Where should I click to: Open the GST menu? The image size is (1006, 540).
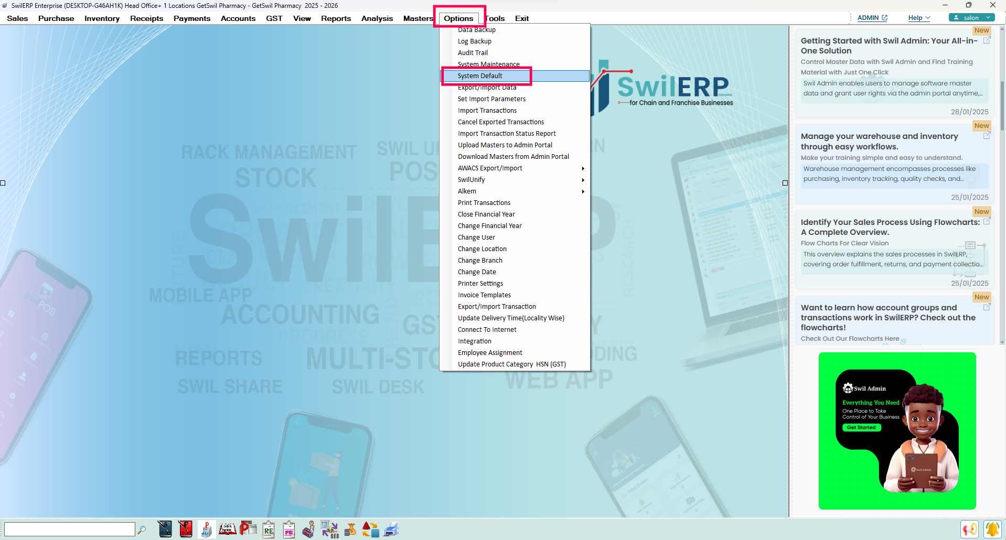coord(274,18)
